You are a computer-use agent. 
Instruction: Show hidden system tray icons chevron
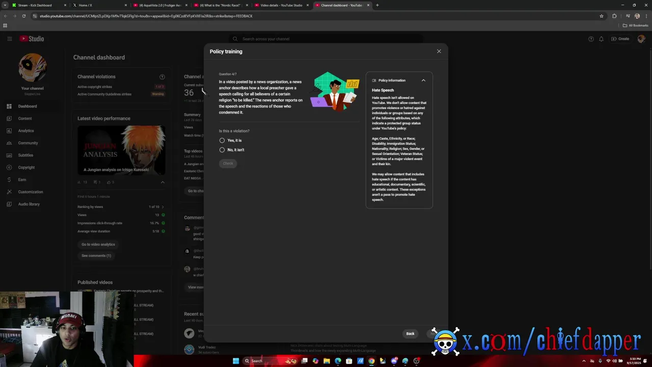tap(584, 361)
